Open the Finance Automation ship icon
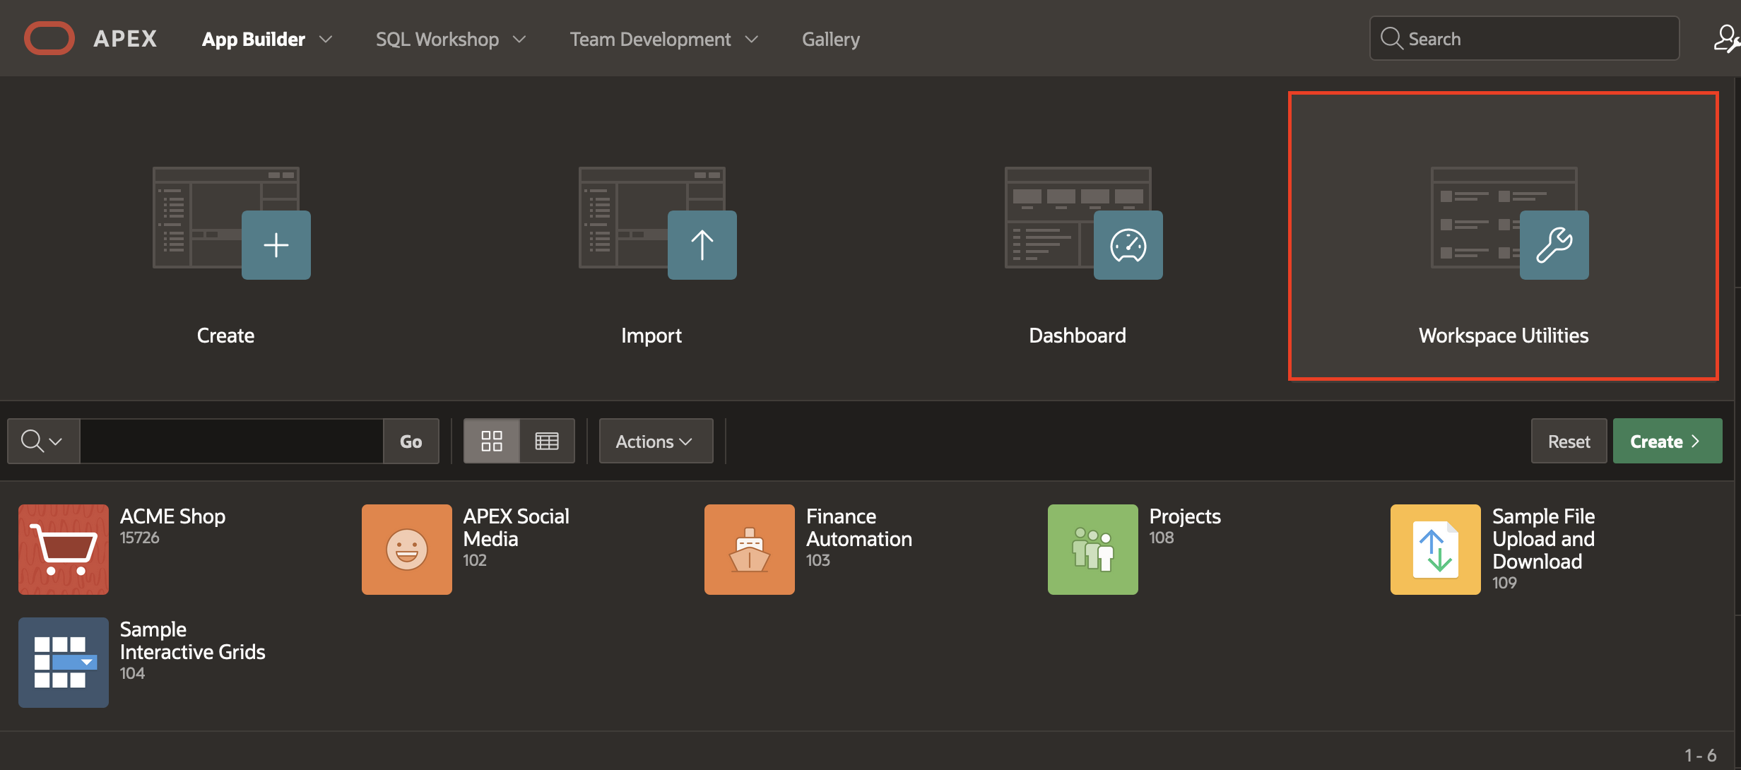 [750, 550]
